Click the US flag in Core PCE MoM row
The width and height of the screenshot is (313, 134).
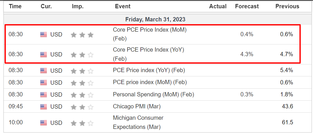click(x=44, y=34)
